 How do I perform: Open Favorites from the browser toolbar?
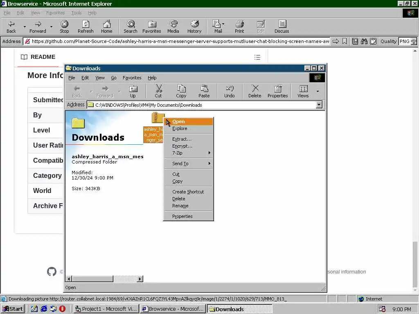[151, 27]
